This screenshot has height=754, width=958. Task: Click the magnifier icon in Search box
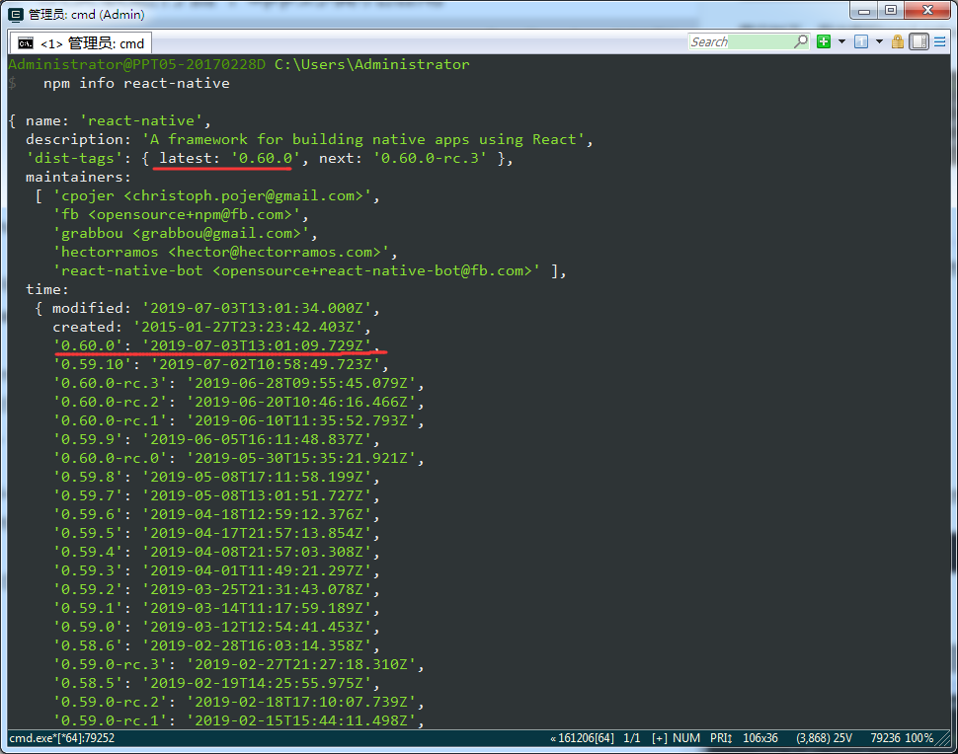click(x=800, y=41)
